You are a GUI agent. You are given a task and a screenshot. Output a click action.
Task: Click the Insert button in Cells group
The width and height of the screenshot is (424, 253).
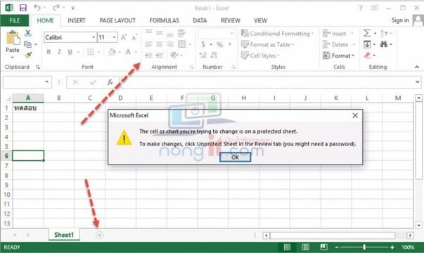338,34
